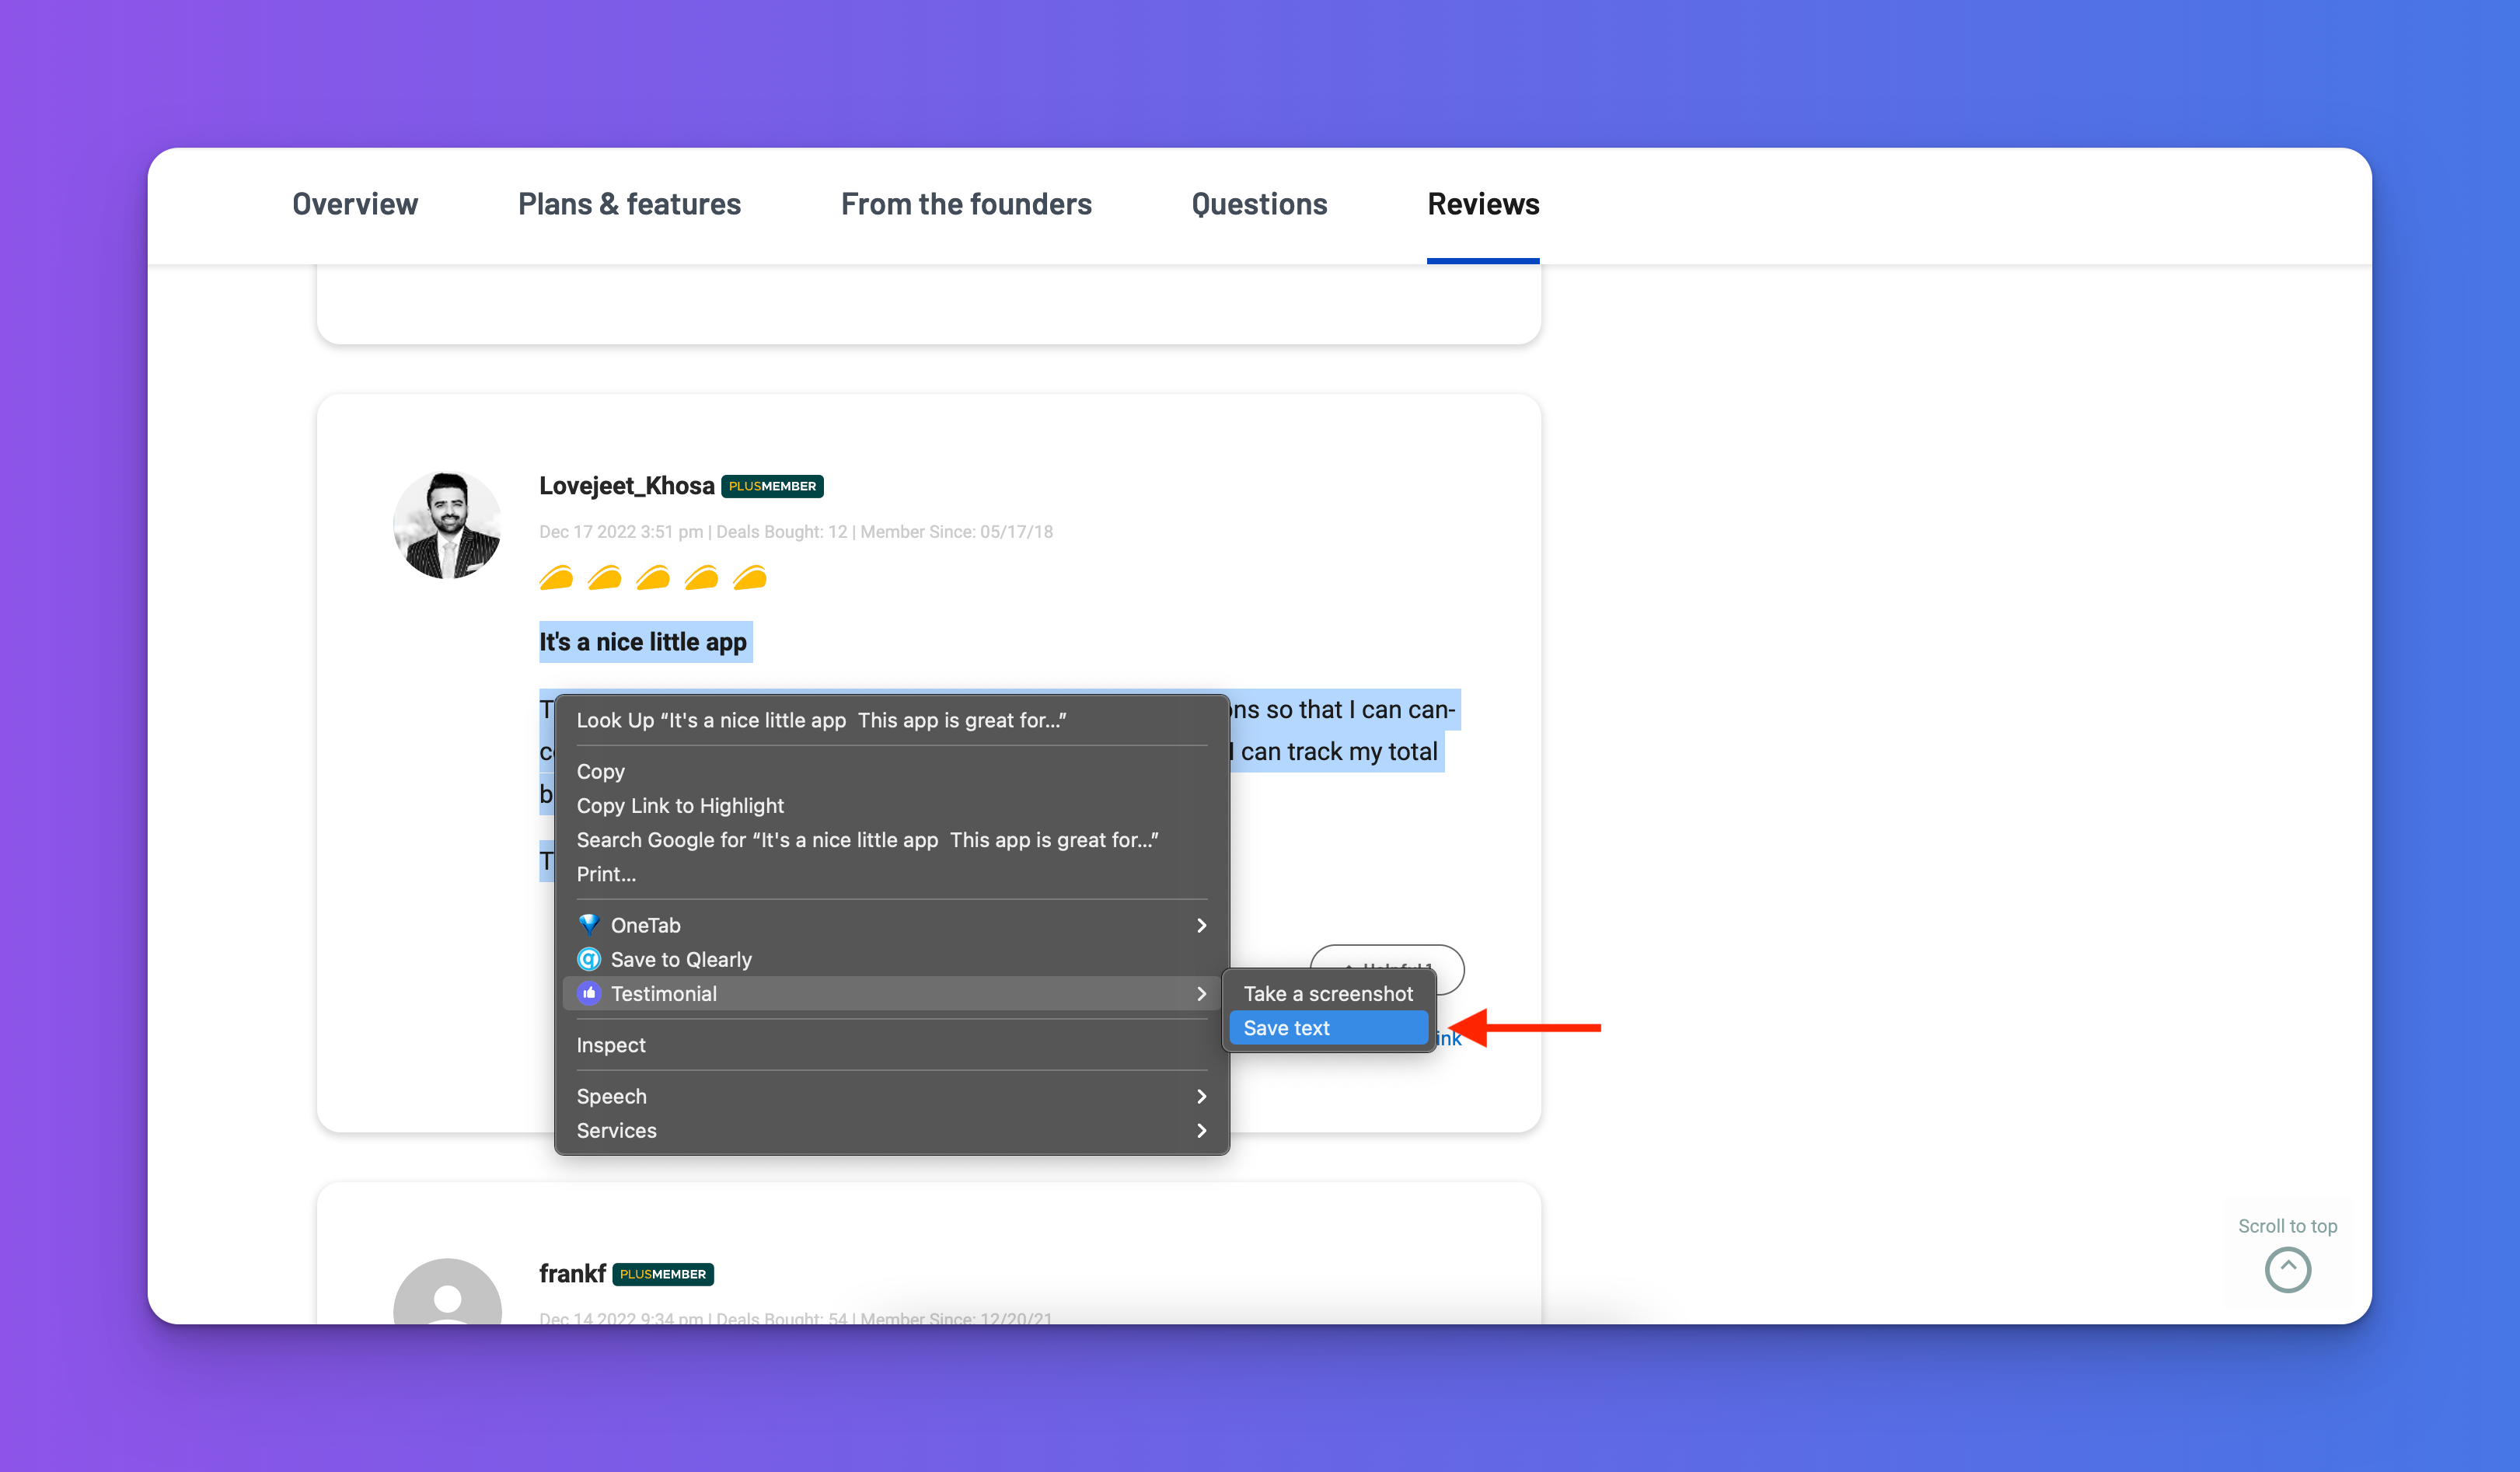Click Look Up selected text entry
This screenshot has width=2520, height=1472.
[x=891, y=721]
